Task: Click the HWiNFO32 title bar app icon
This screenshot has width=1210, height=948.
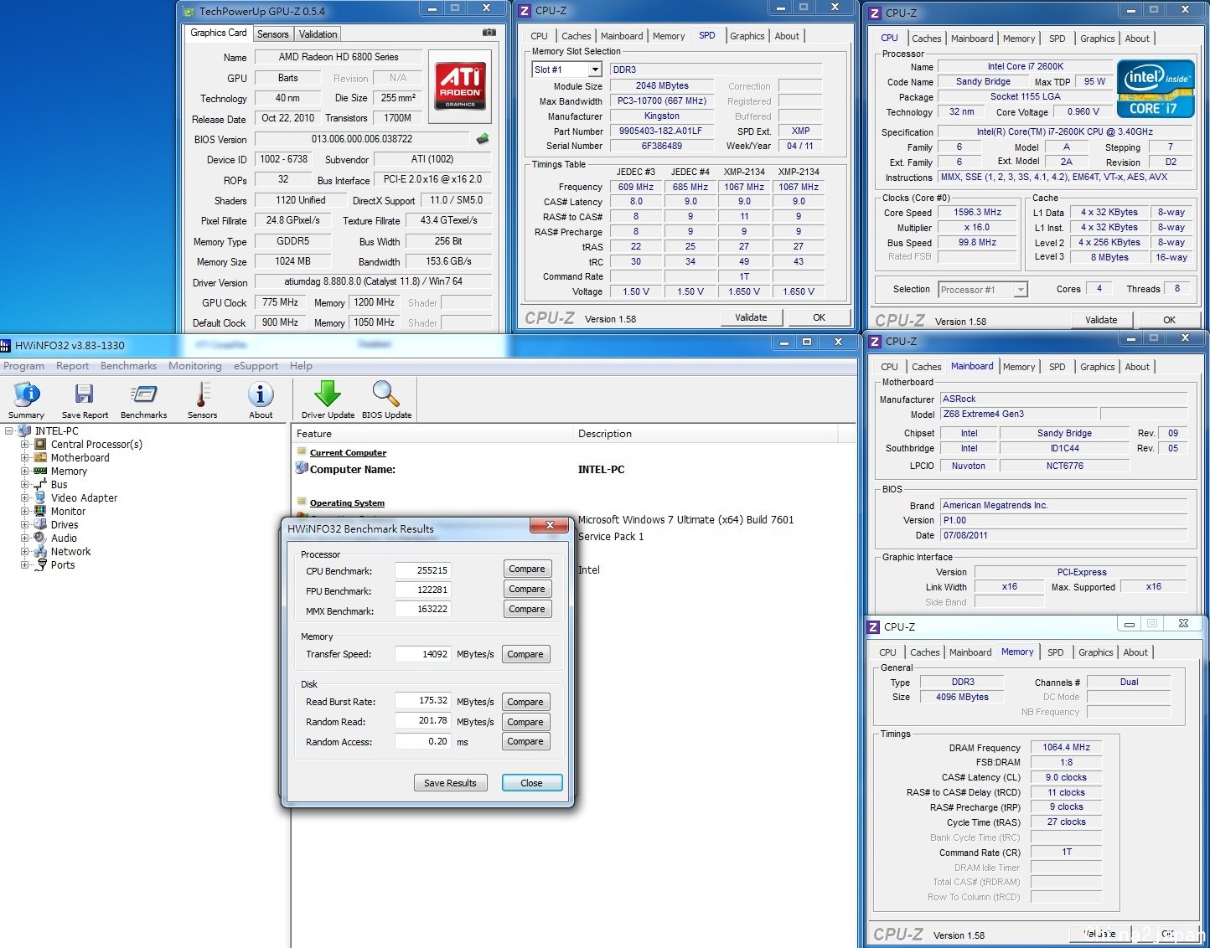Action: 6,344
